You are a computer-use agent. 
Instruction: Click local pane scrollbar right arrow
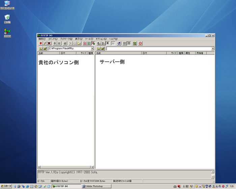92,167
